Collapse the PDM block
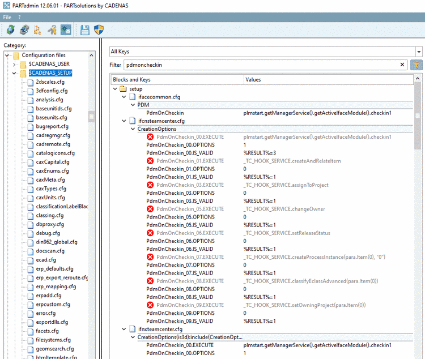The width and height of the screenshot is (425, 359). [133, 105]
